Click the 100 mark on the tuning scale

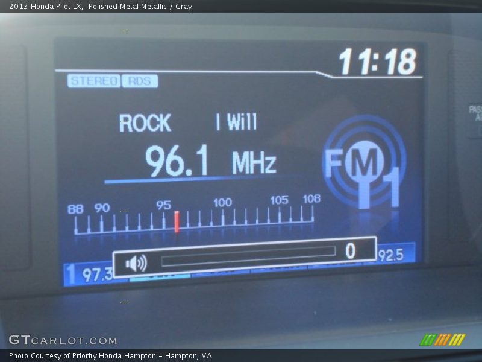[222, 203]
